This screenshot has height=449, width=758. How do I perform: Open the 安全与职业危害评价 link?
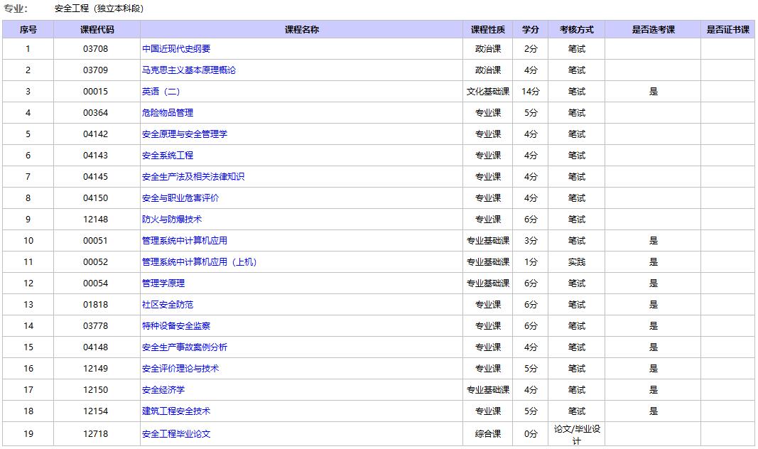[180, 198]
